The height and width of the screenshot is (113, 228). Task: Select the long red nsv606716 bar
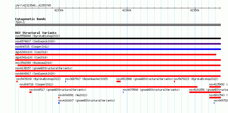click(109, 87)
